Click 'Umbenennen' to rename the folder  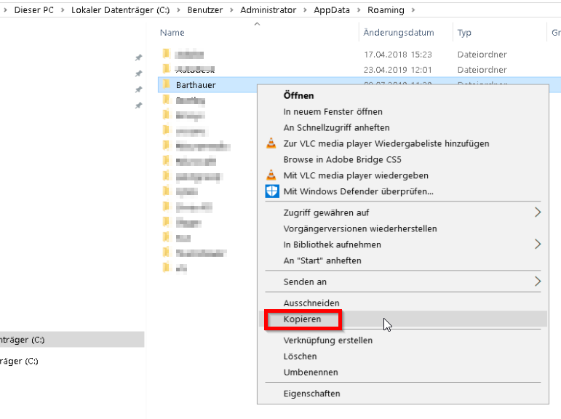point(311,372)
